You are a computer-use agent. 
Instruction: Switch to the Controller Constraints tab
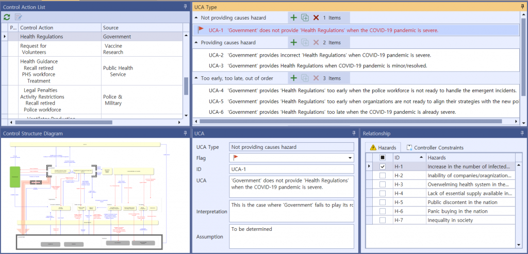tap(435, 147)
